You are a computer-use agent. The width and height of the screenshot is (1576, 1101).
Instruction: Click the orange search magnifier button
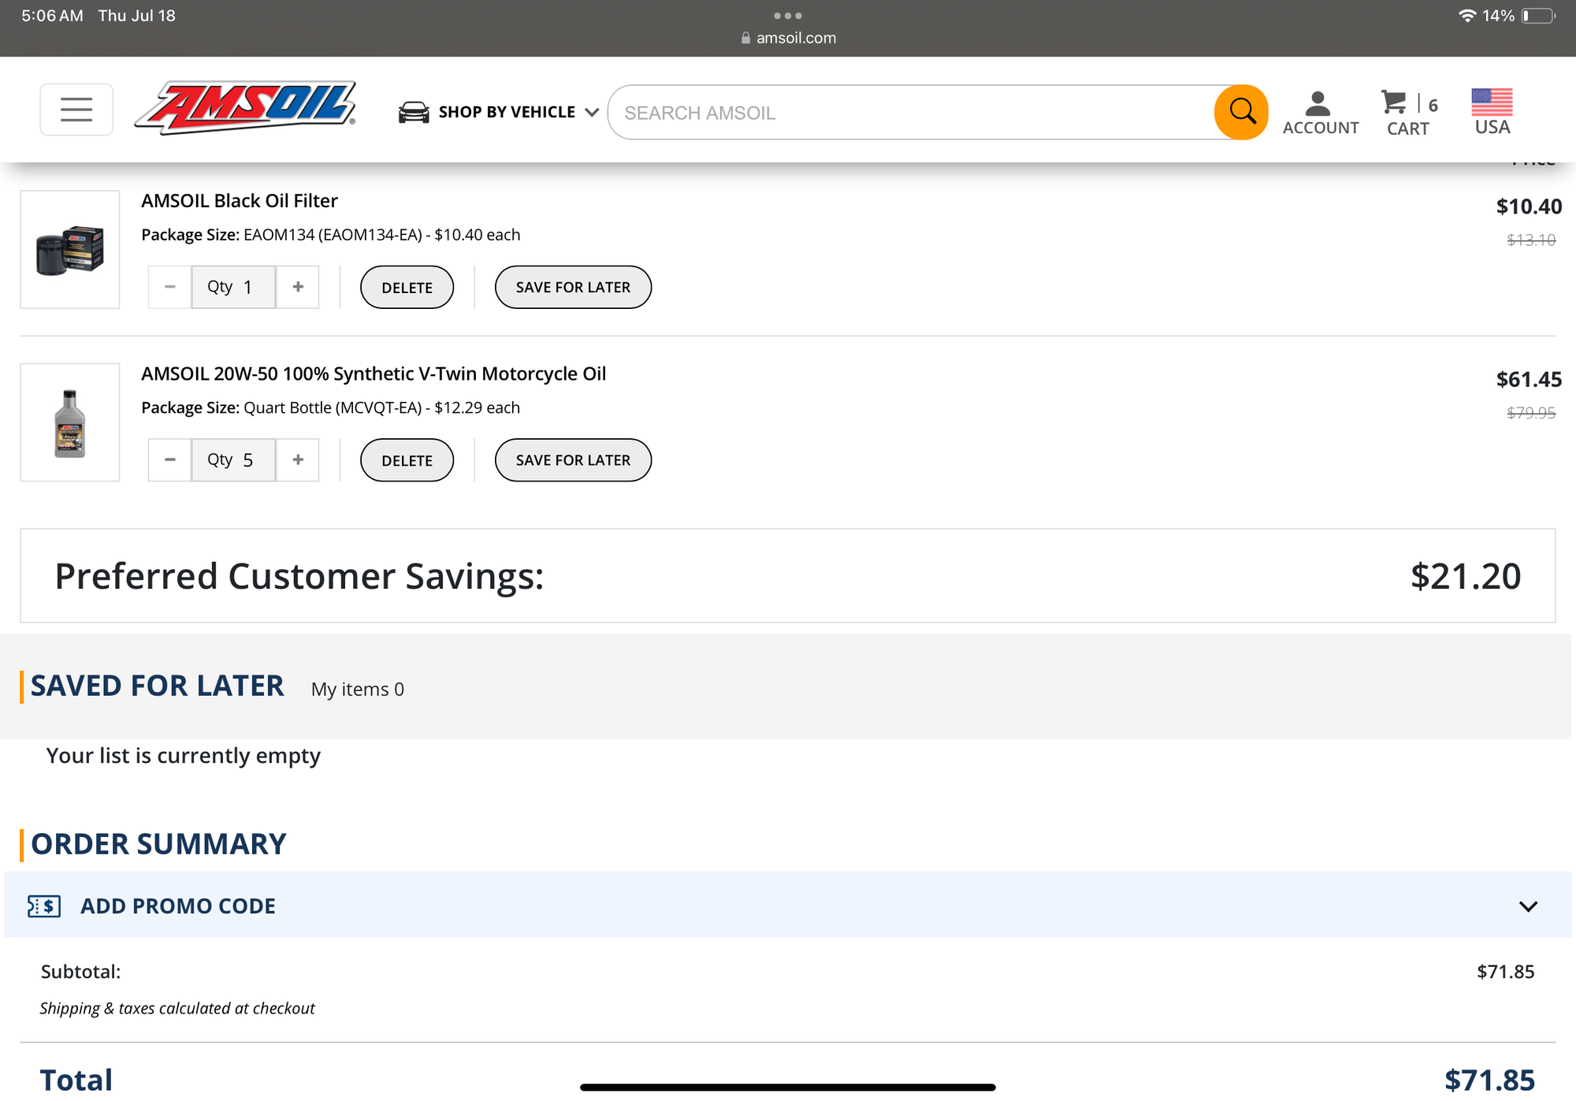pyautogui.click(x=1241, y=112)
